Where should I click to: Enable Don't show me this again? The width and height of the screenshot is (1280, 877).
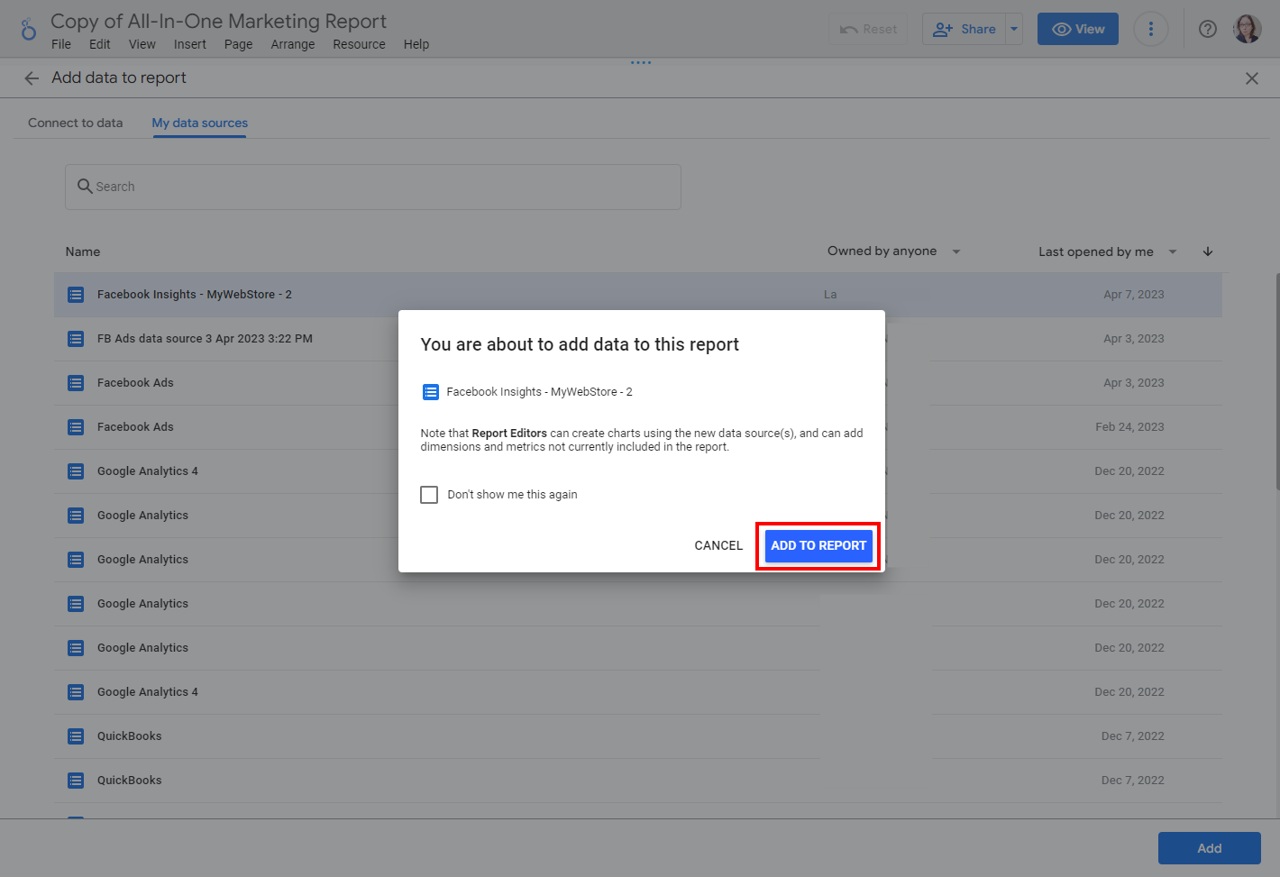429,494
